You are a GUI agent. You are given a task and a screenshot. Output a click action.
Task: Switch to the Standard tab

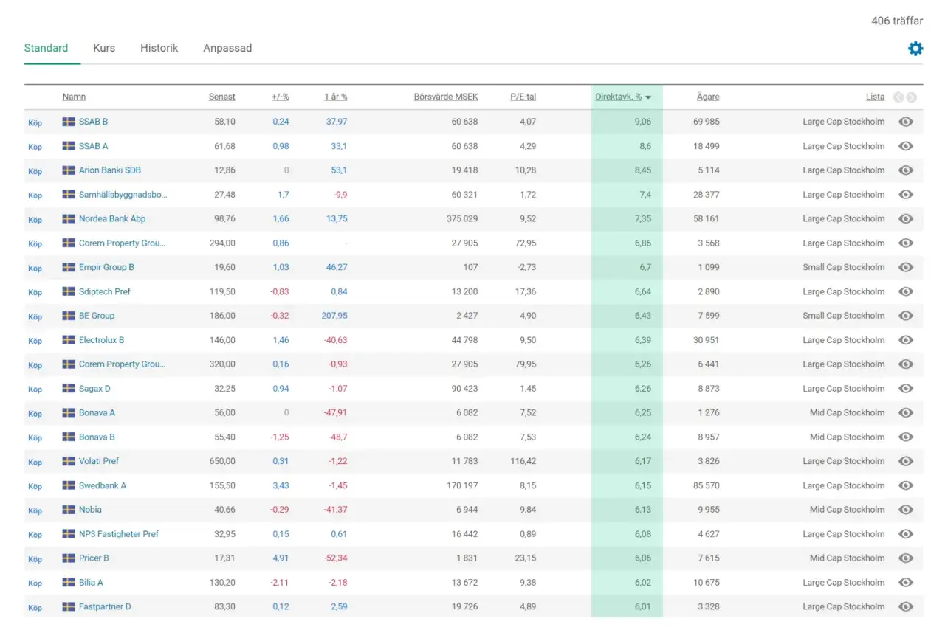pyautogui.click(x=46, y=48)
